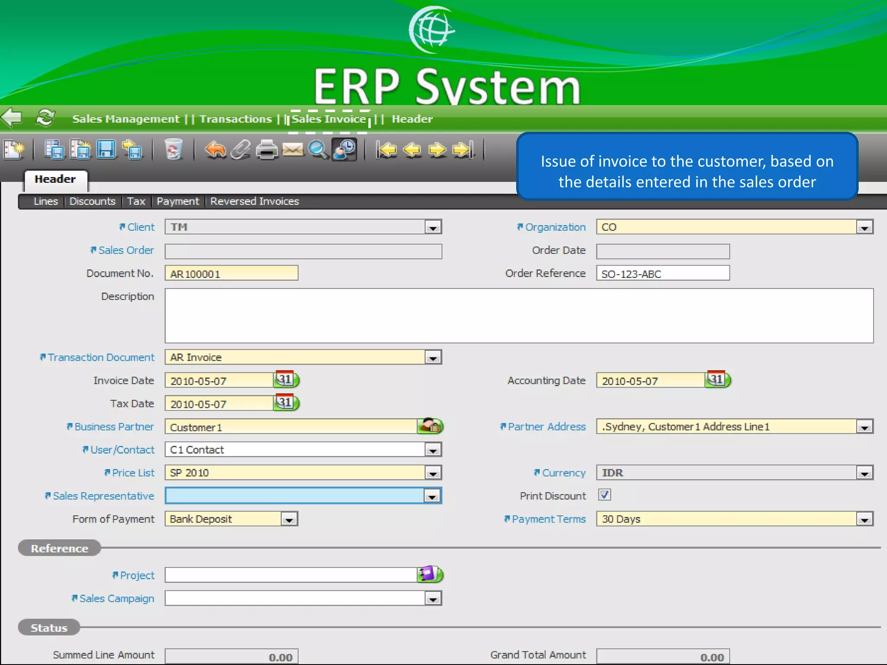This screenshot has width=887, height=665.
Task: Select the Header tab
Action: 55,180
